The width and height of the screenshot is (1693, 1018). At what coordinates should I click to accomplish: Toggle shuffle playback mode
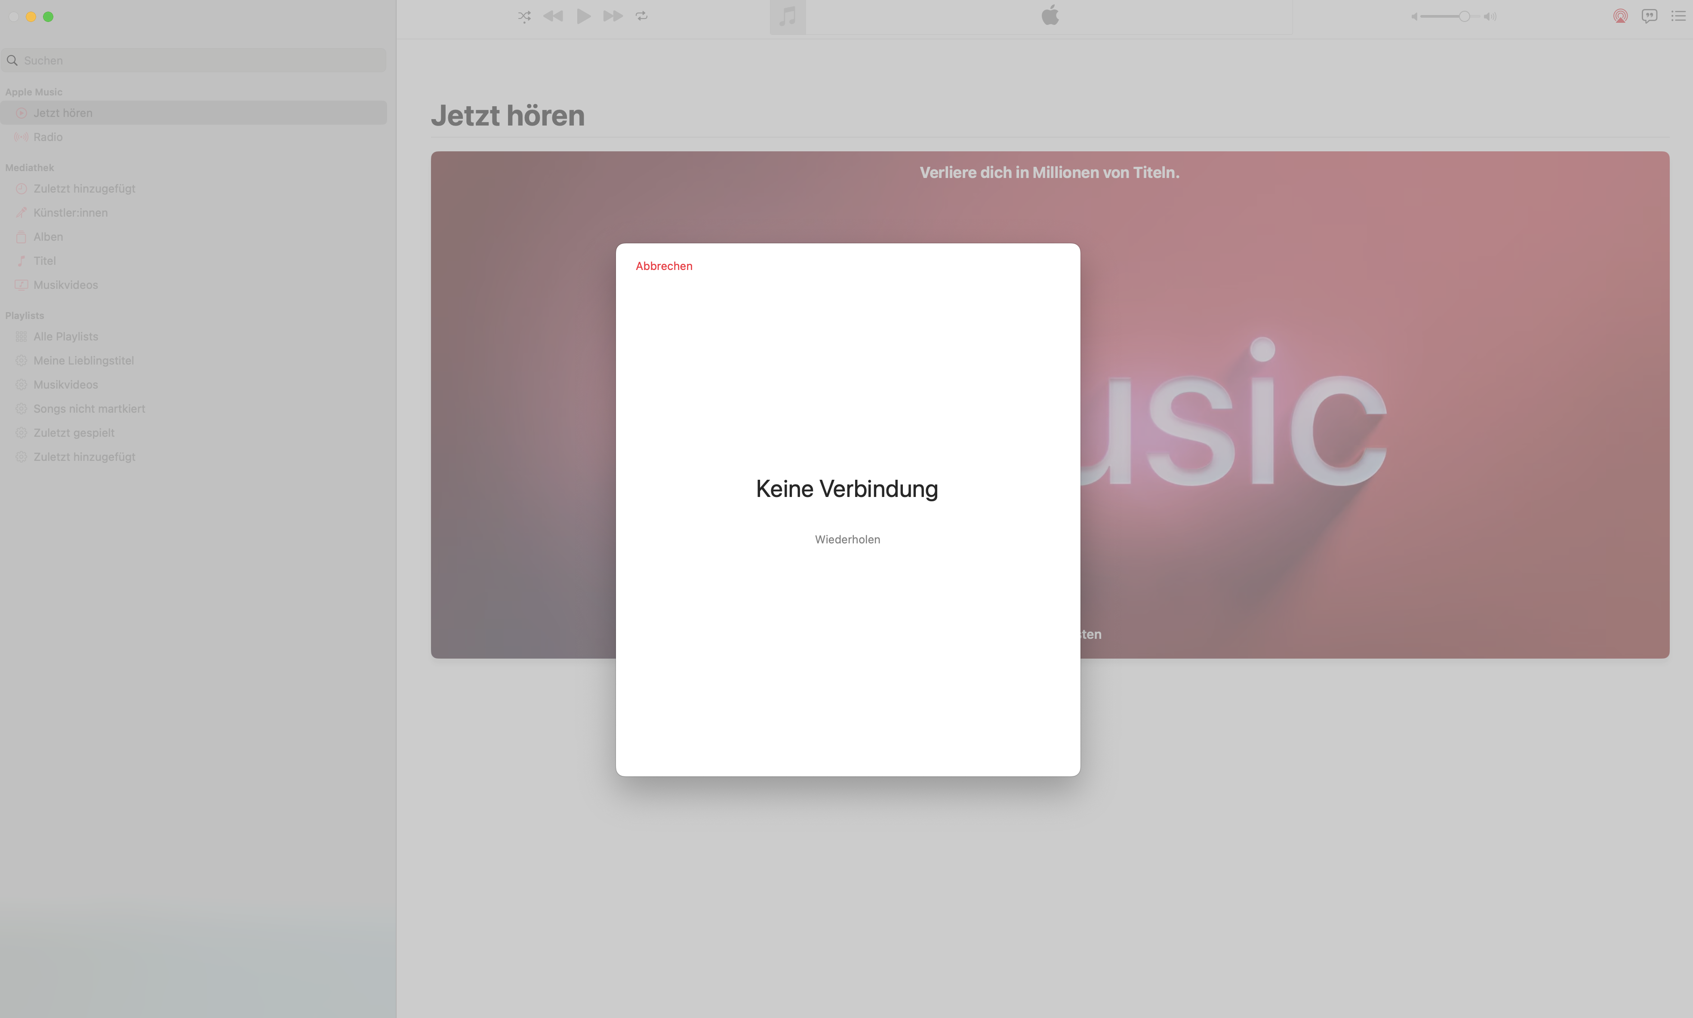click(524, 16)
